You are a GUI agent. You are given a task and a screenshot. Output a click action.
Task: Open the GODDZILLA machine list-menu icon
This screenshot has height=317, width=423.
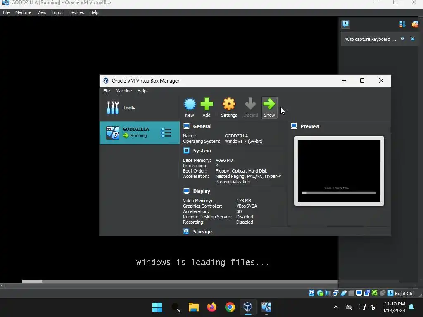pos(166,132)
